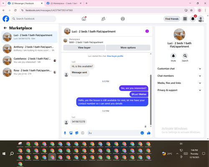This screenshot has width=209, height=167.
Task: Search in conversation with magnifier icon
Action: [185, 56]
